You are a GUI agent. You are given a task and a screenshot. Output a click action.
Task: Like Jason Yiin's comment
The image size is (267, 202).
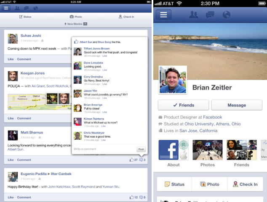104,98
